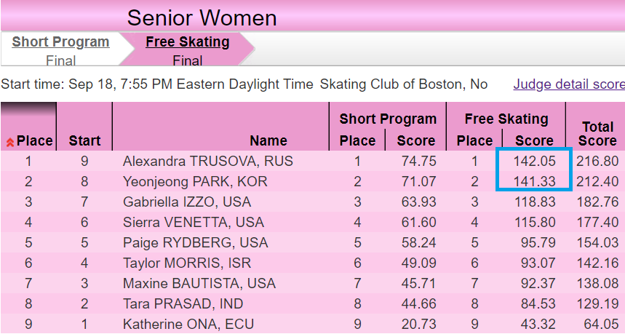Select Gabriella IZZO, USA name cell
The height and width of the screenshot is (334, 625).
(x=187, y=202)
